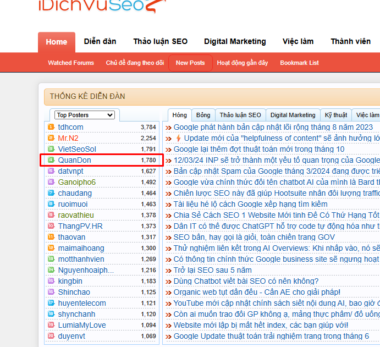Click rank 7 badge beside chaudang
Screen dimensions: 380x347
tap(51, 193)
